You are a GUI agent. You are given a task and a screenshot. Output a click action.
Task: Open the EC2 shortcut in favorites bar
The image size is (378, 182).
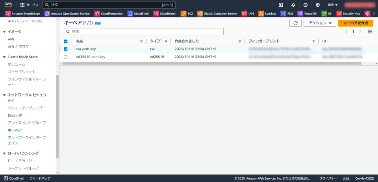[187, 13]
